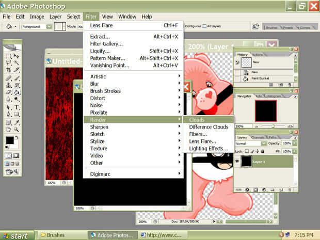Delete current state in History panel
The image size is (320, 240).
click(x=290, y=85)
